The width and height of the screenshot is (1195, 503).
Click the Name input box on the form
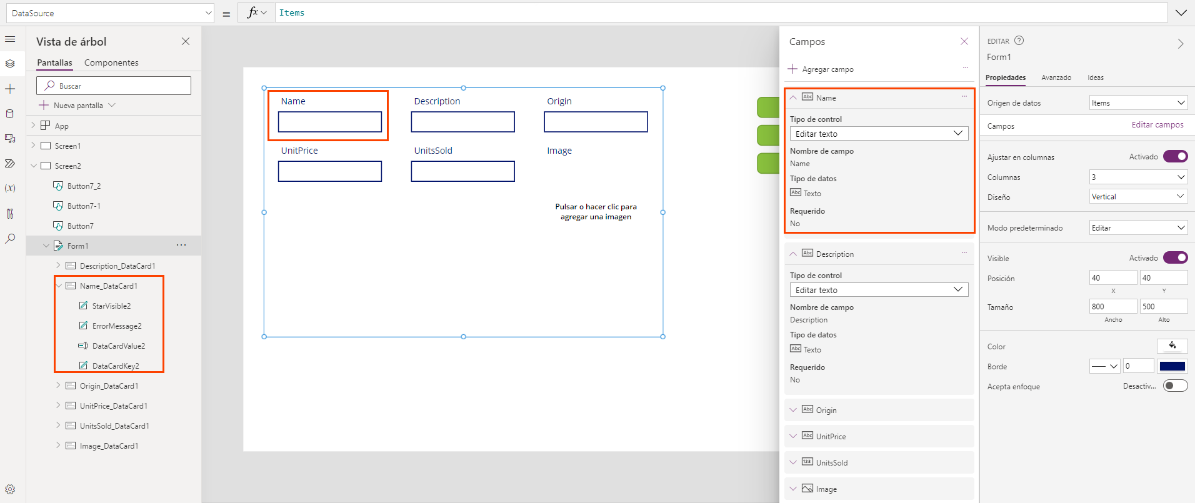[330, 122]
